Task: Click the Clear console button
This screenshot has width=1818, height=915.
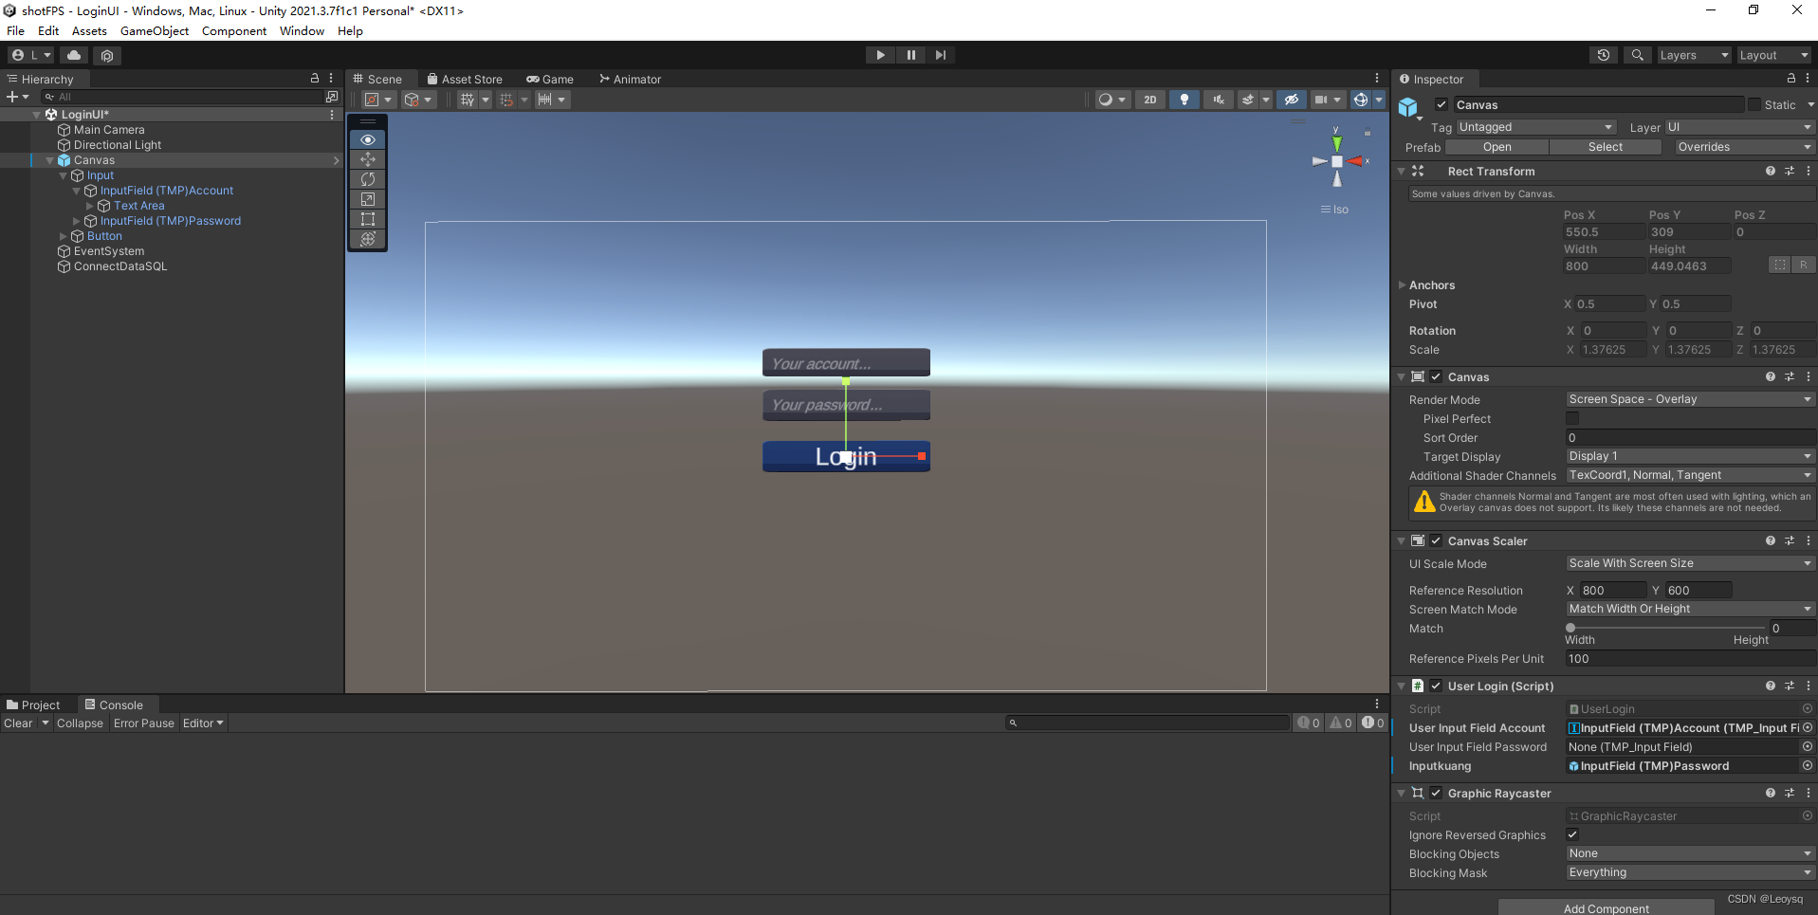Action: tap(18, 723)
